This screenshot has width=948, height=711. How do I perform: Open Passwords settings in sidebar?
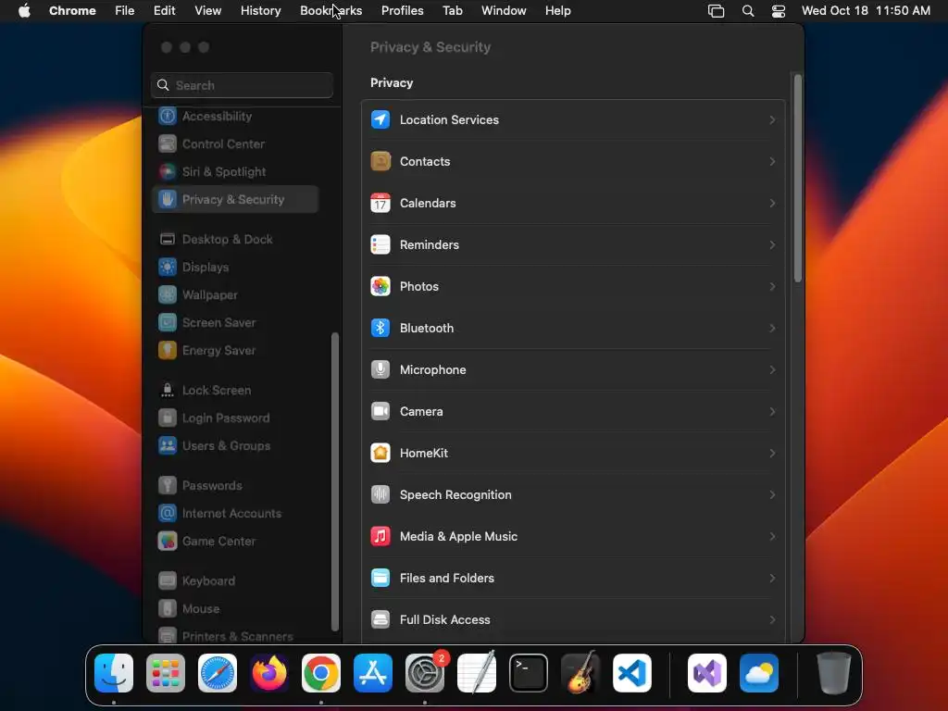click(234, 485)
